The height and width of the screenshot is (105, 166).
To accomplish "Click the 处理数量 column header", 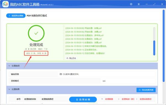I will (x=109, y=99).
